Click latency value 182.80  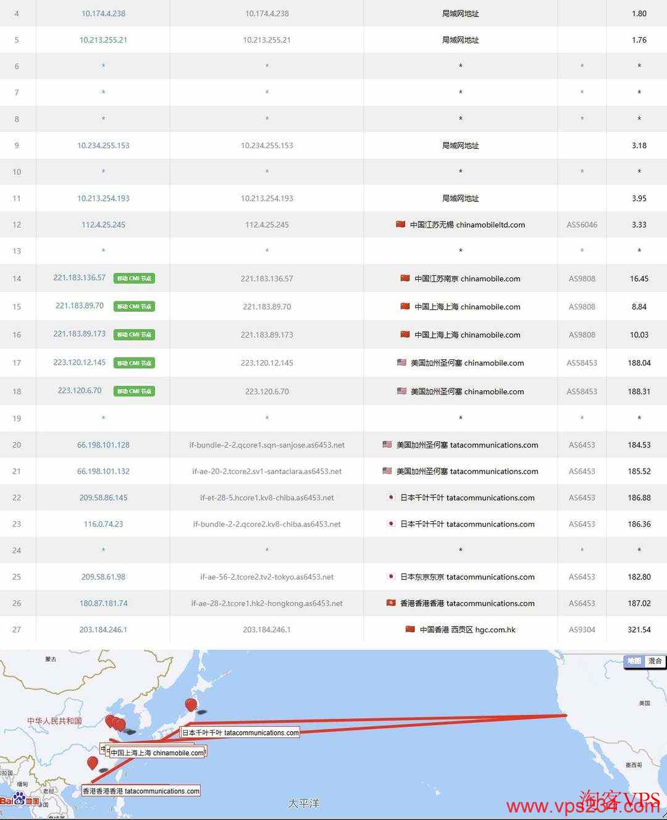pos(639,577)
